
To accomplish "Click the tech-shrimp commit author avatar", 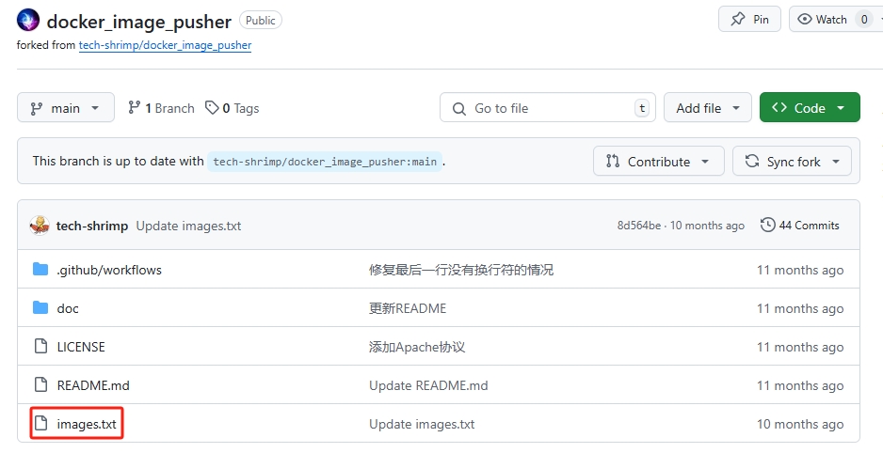I will click(40, 226).
